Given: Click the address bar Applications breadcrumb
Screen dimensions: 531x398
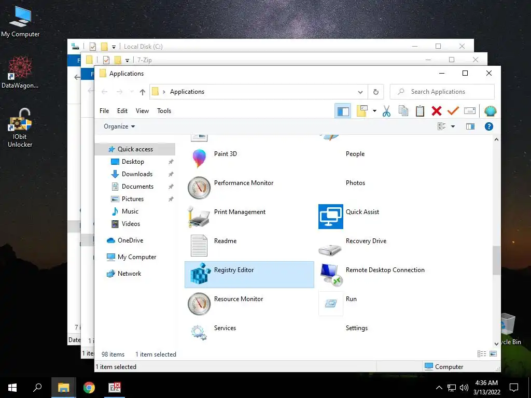Looking at the screenshot, I should click(x=187, y=92).
